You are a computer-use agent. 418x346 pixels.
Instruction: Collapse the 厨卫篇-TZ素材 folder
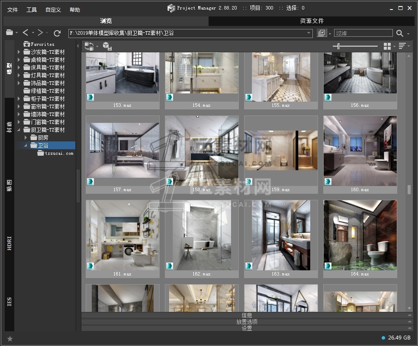(x=19, y=130)
